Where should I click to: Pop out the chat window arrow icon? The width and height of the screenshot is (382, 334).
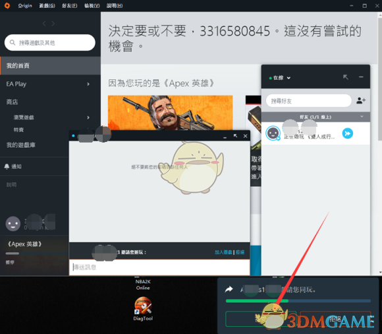[235, 136]
